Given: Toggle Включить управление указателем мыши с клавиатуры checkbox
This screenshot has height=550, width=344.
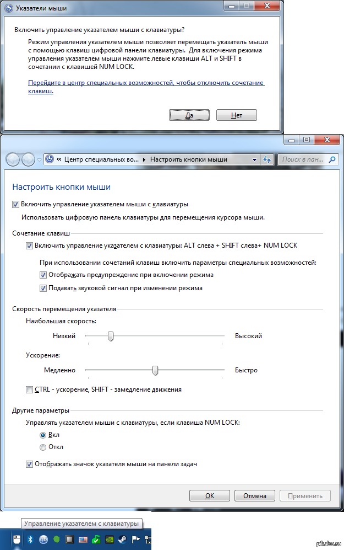Looking at the screenshot, I should point(15,205).
